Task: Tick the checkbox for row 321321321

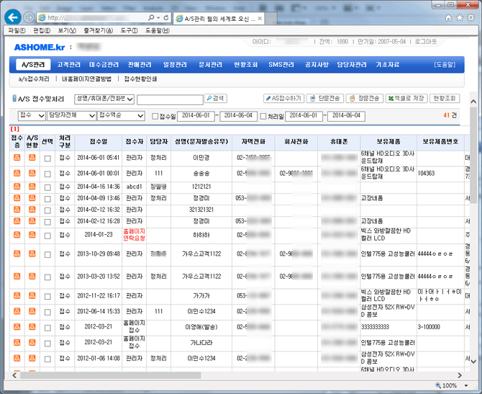Action: click(x=47, y=210)
